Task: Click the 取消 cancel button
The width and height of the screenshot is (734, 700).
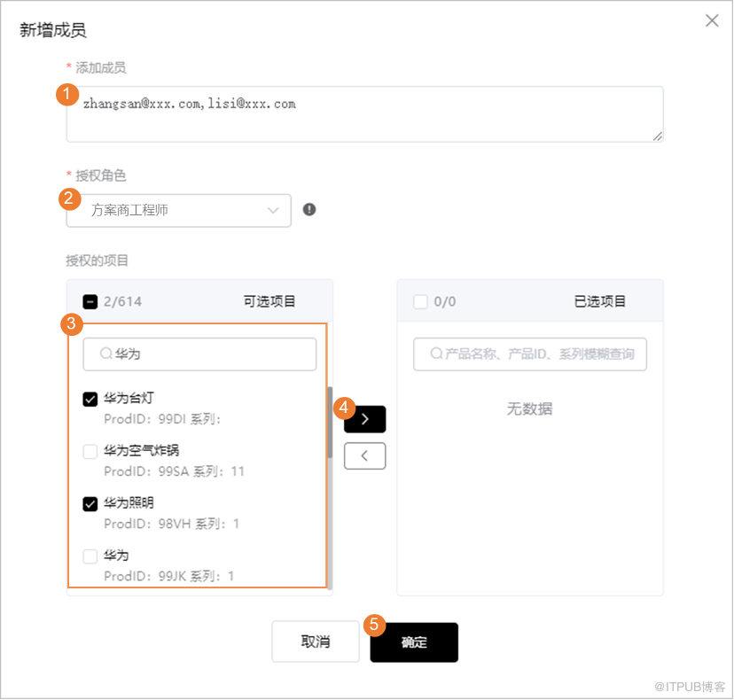Action: point(316,642)
